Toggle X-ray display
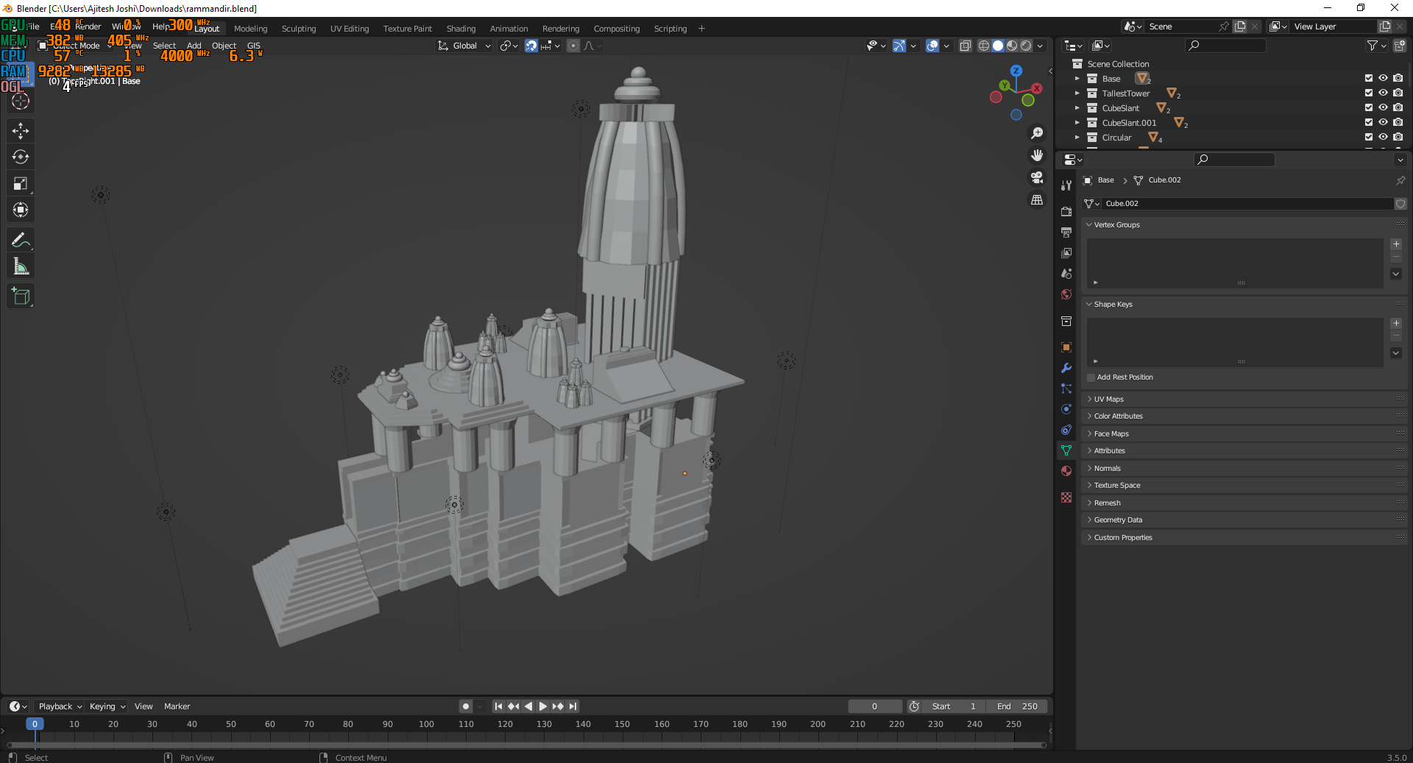Screen dimensions: 1413x763 coord(966,46)
